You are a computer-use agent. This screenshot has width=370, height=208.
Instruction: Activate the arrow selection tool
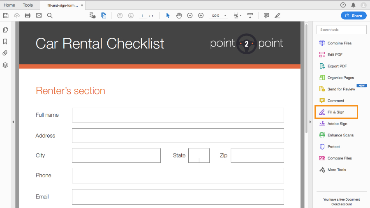[168, 16]
